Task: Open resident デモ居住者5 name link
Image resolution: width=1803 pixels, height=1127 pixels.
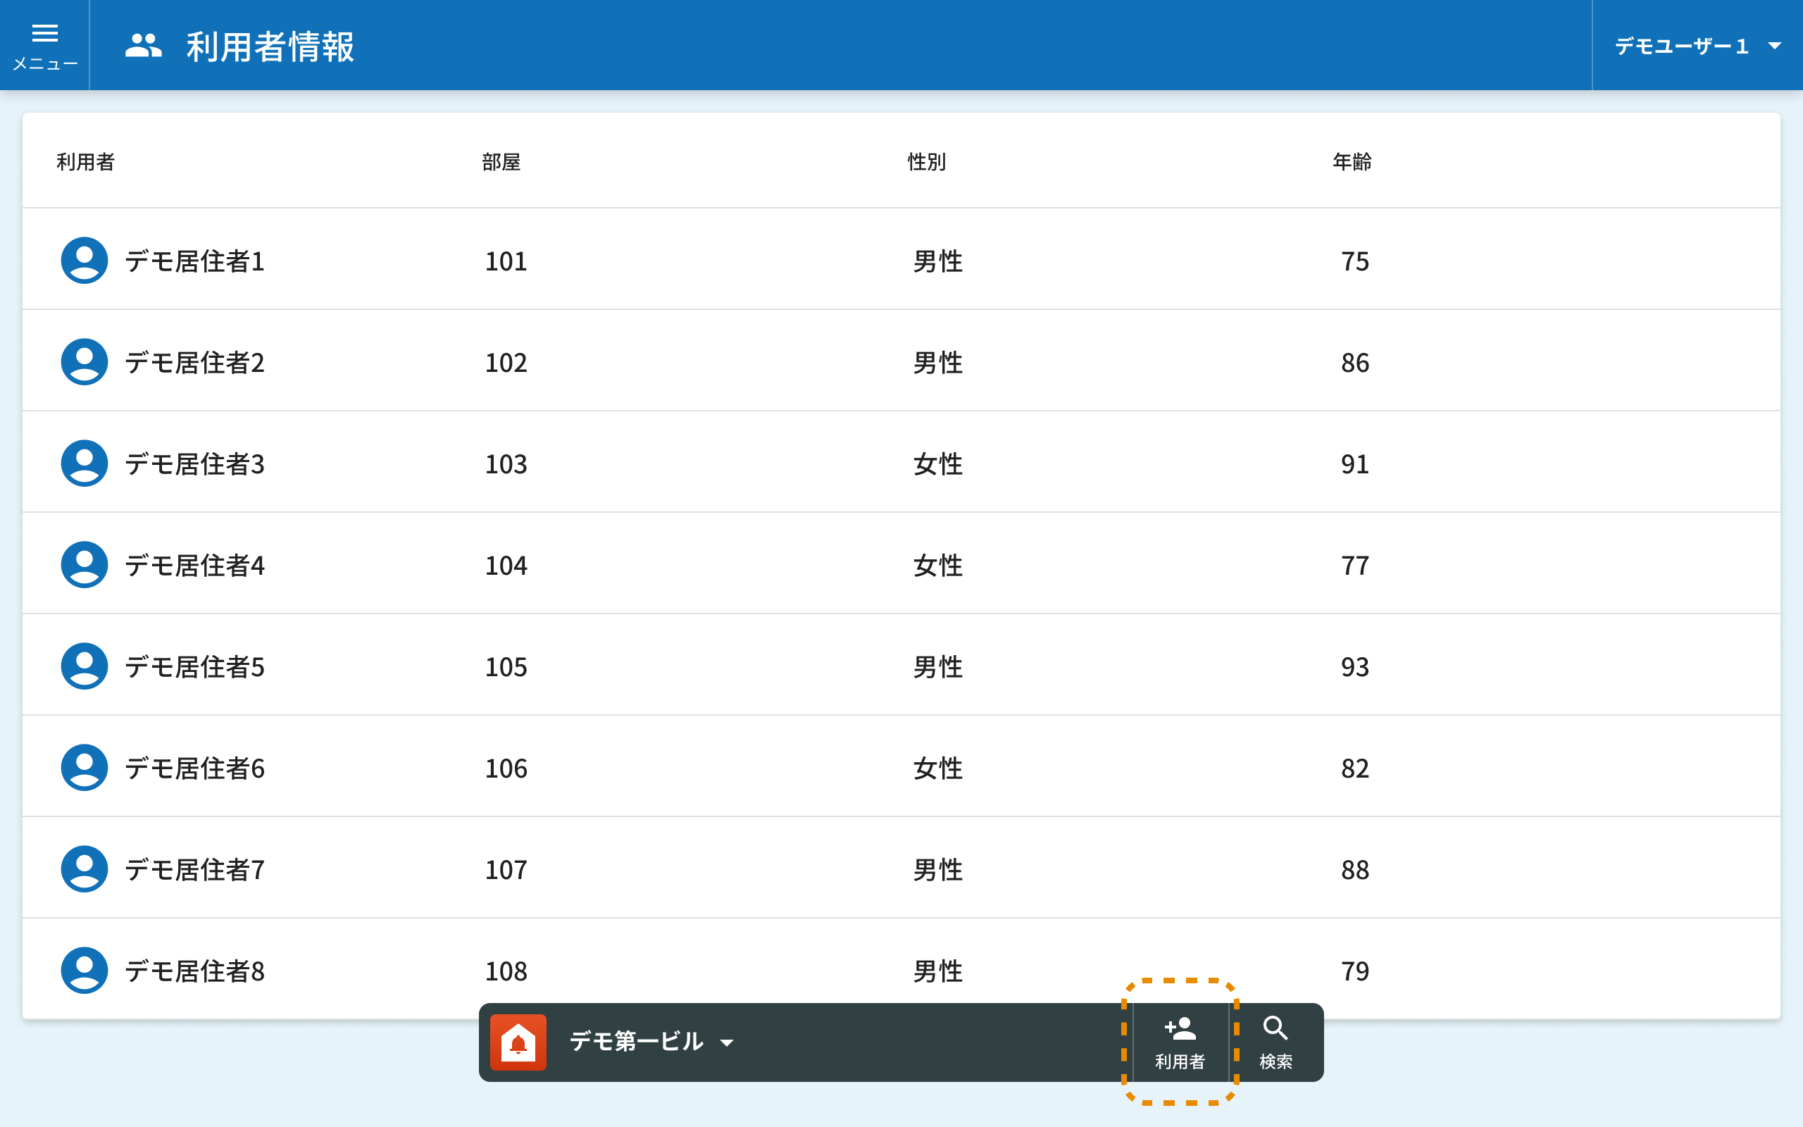Action: tap(194, 667)
